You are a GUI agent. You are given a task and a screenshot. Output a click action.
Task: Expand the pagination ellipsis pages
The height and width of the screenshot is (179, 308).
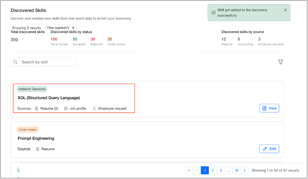coord(229,170)
